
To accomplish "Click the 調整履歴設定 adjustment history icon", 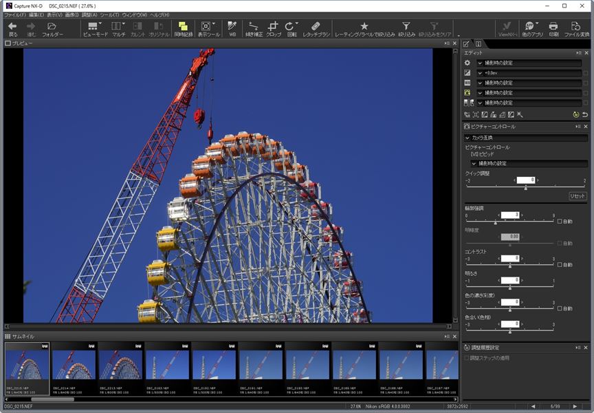I will pos(467,348).
